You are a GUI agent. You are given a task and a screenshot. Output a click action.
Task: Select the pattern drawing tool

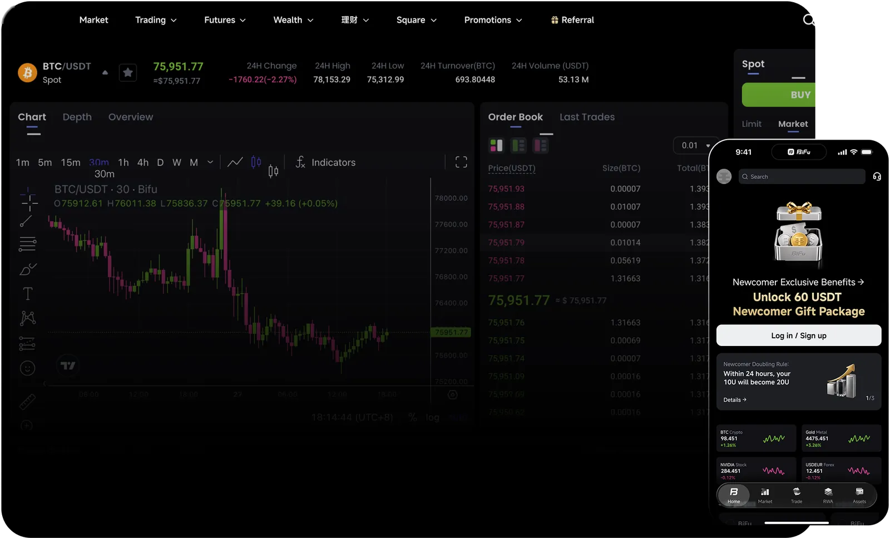coord(28,318)
